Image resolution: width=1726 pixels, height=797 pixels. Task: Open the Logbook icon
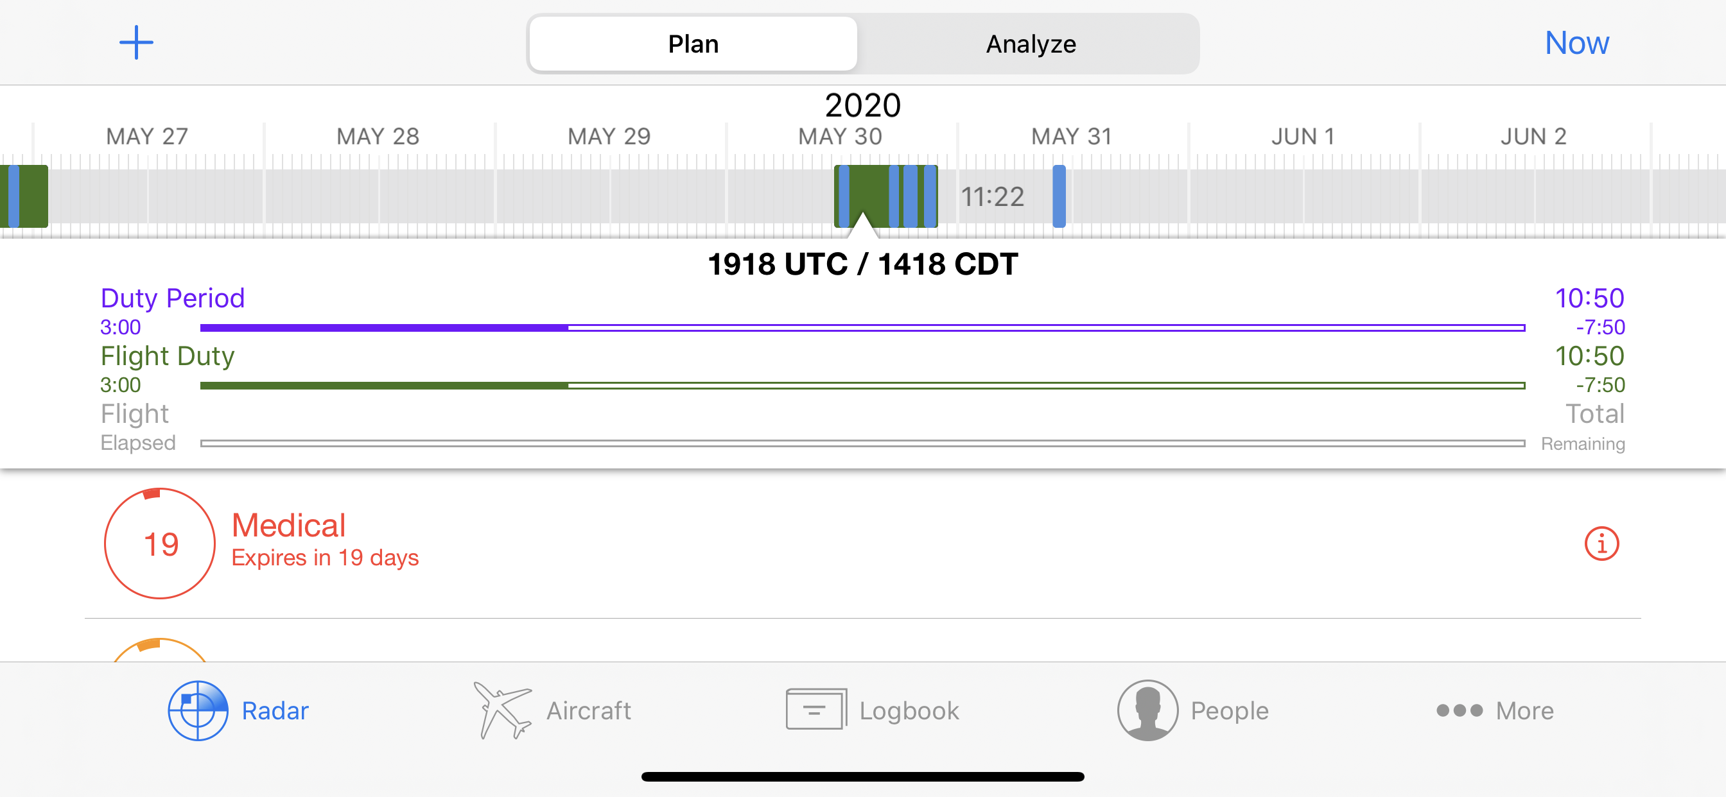[816, 709]
